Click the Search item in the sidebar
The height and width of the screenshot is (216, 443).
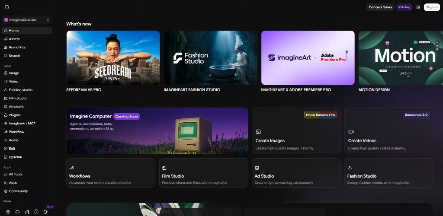coord(26,56)
